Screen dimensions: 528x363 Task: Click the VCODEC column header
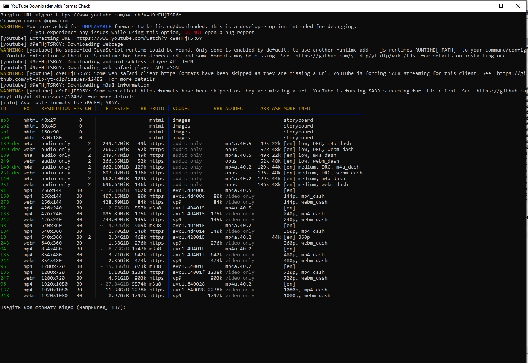point(181,109)
